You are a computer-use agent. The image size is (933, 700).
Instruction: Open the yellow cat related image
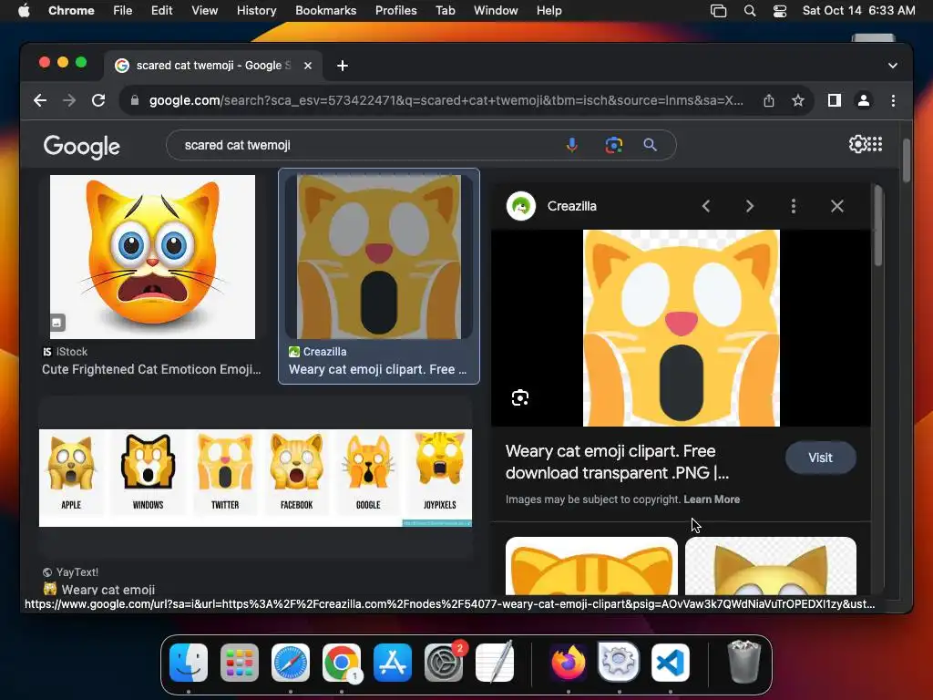(771, 565)
